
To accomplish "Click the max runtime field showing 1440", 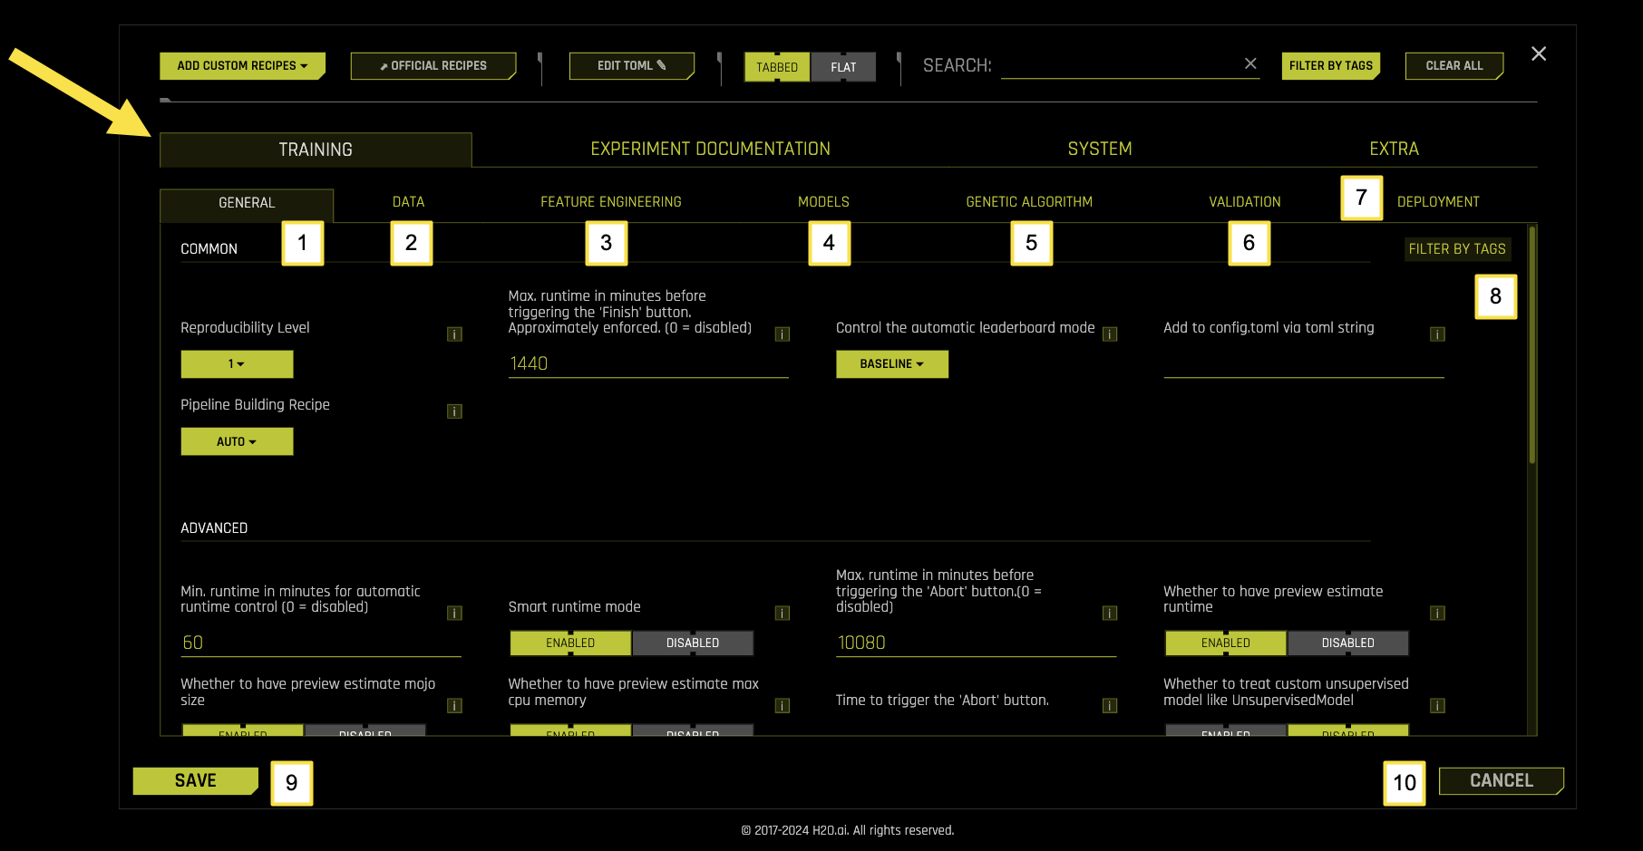I will click(x=648, y=363).
